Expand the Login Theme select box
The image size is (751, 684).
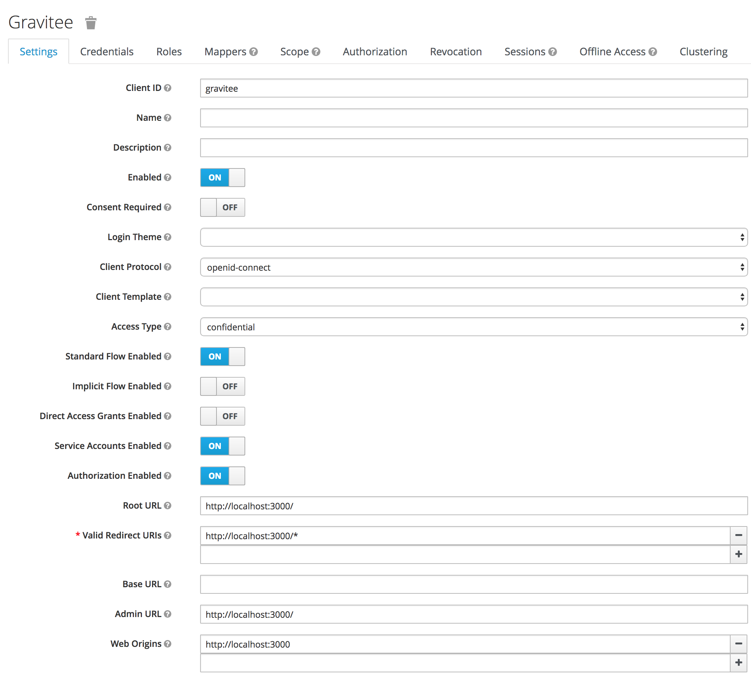point(473,237)
